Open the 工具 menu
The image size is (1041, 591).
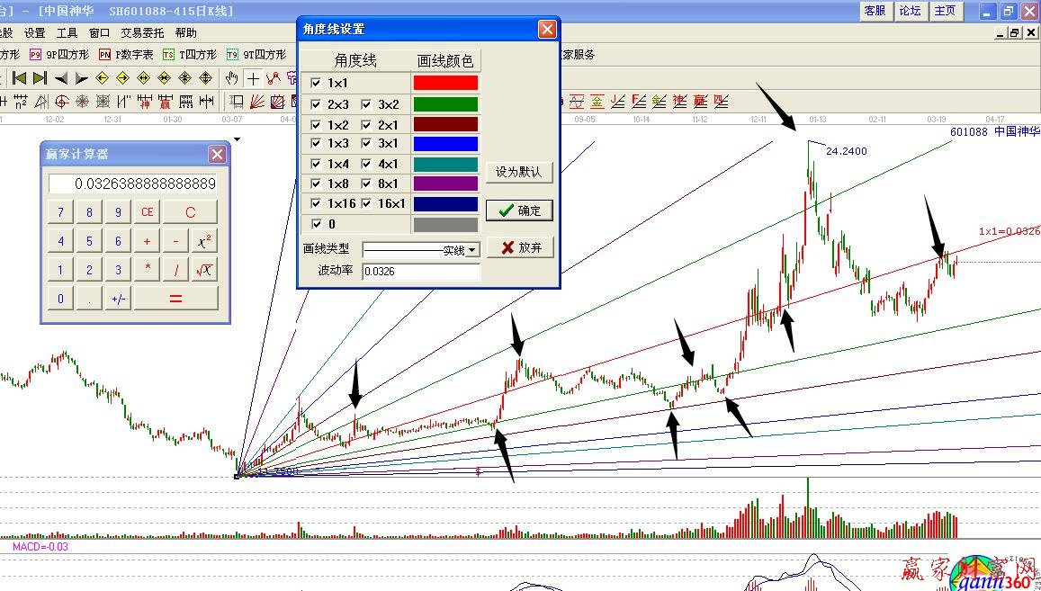[67, 32]
